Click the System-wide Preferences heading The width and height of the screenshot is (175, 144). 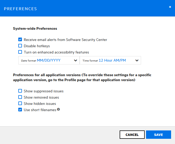click(35, 28)
